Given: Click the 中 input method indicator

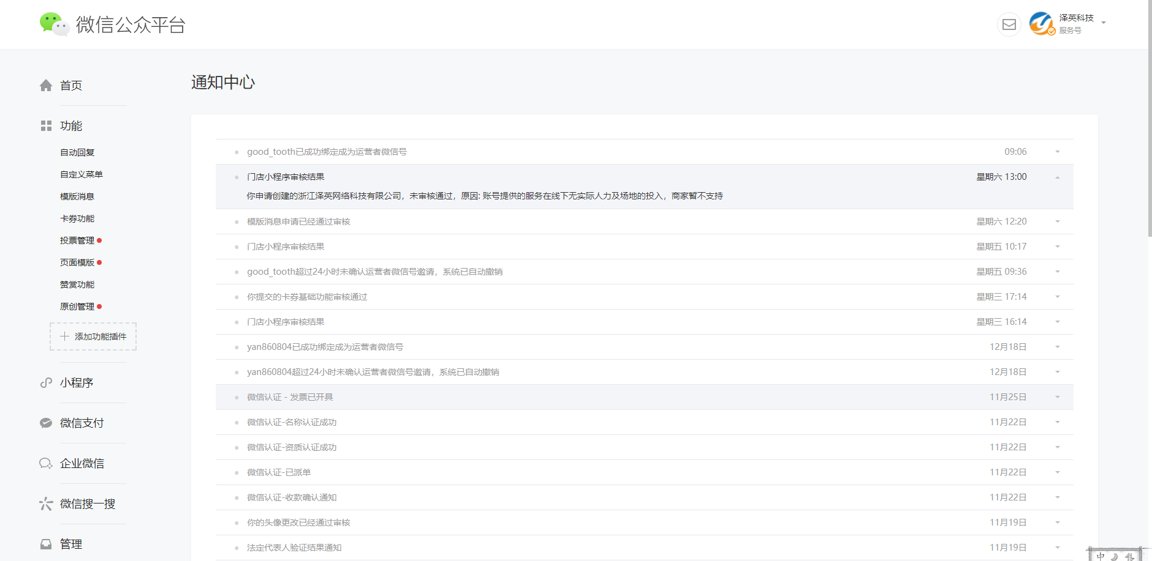Looking at the screenshot, I should click(x=1101, y=555).
